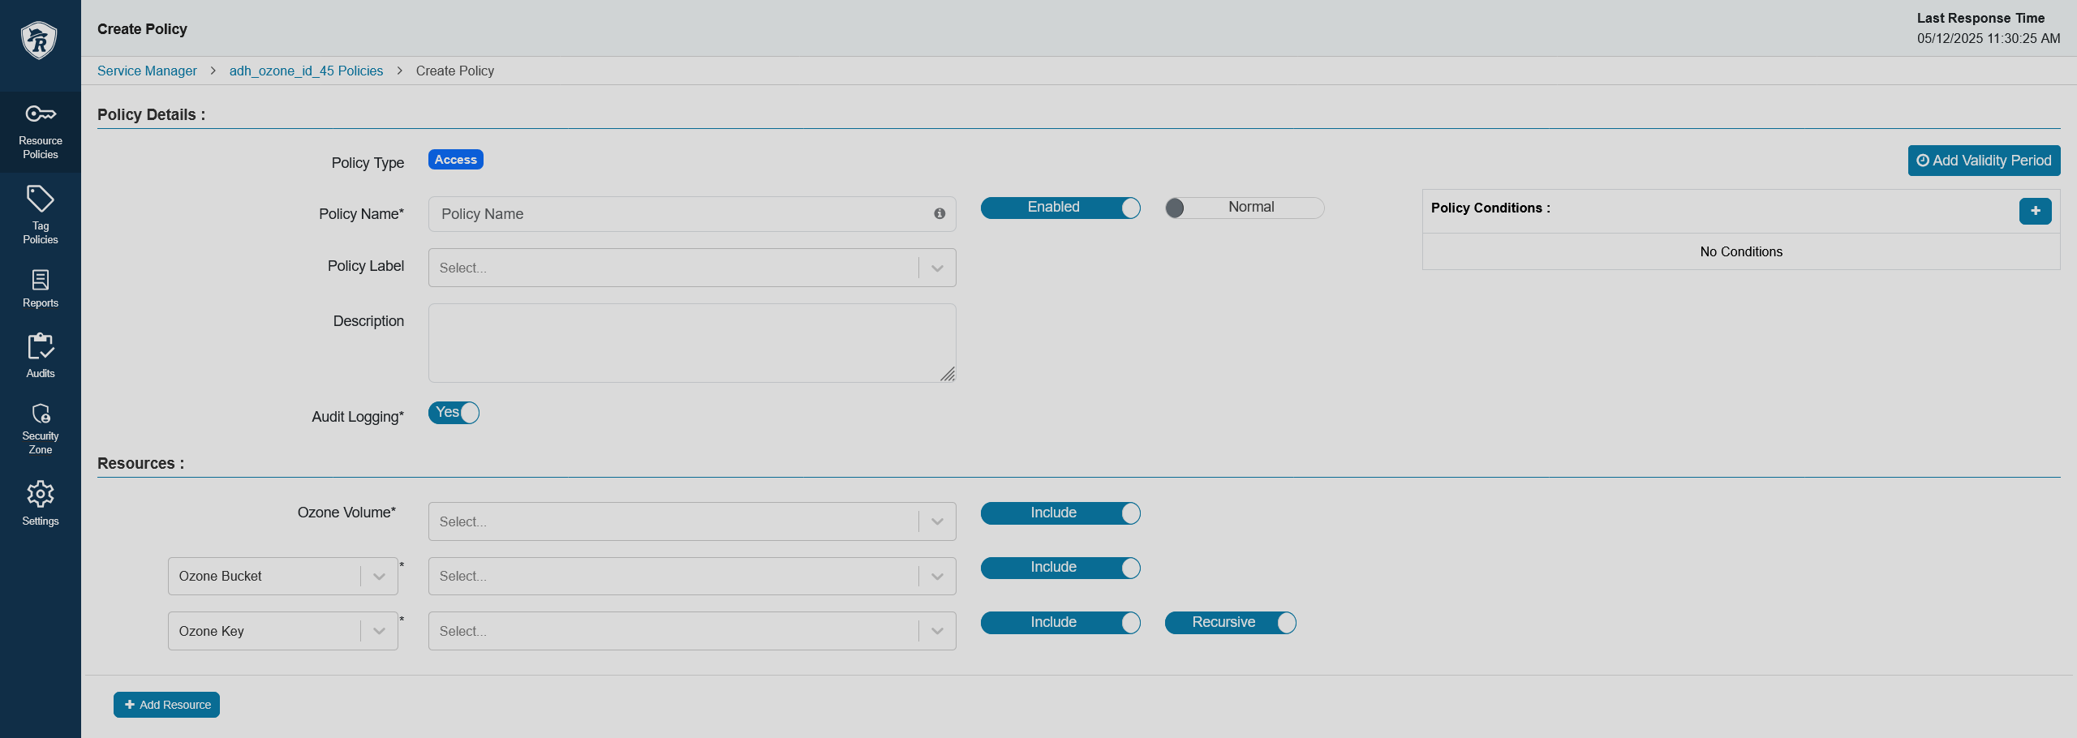Click the Policy Name info icon

coord(940,213)
